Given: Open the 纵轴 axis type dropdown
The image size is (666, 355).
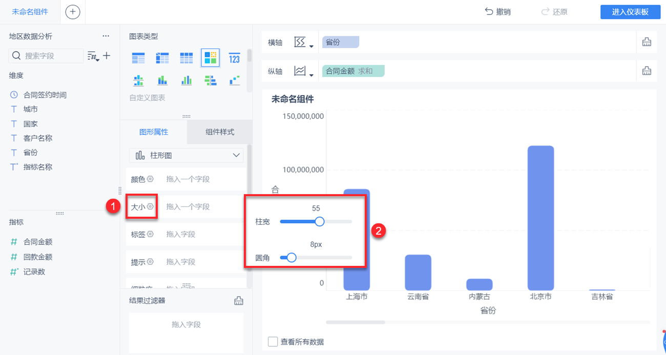Looking at the screenshot, I should pos(303,71).
